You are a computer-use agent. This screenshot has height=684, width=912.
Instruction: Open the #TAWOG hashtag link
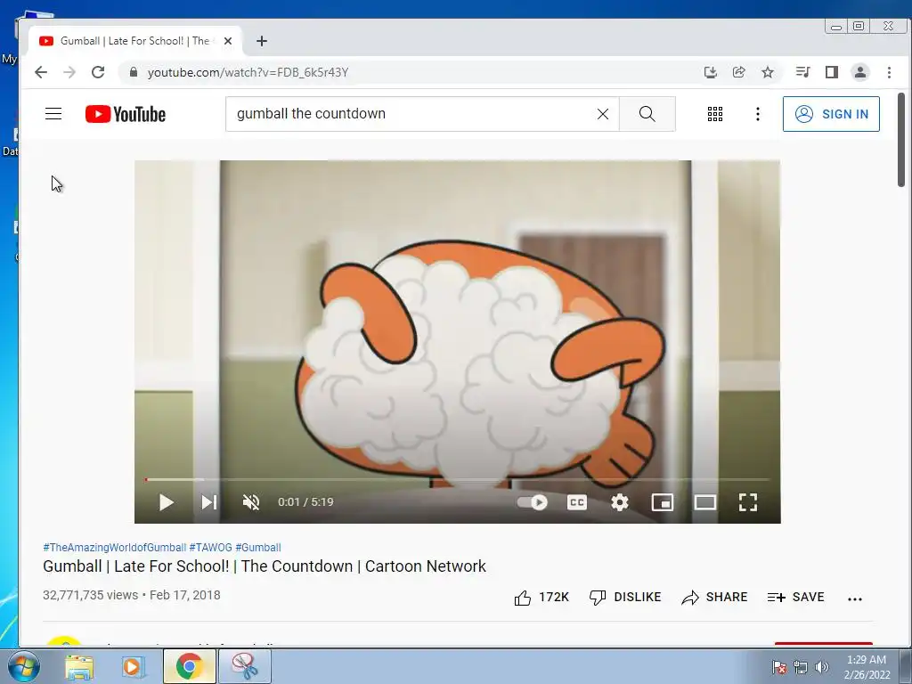coord(210,548)
